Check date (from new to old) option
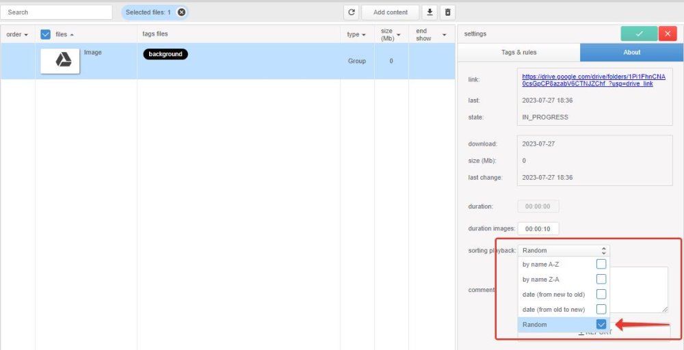684x350 pixels. pos(601,294)
